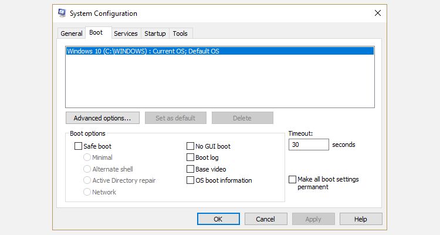Screen dimensions: 440x235
Task: Open Help for System Configuration
Action: 361,219
